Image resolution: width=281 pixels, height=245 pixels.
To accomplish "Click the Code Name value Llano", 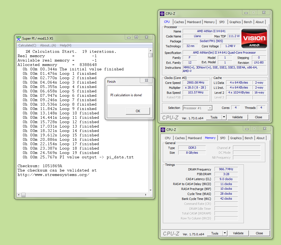I will click(197, 36).
